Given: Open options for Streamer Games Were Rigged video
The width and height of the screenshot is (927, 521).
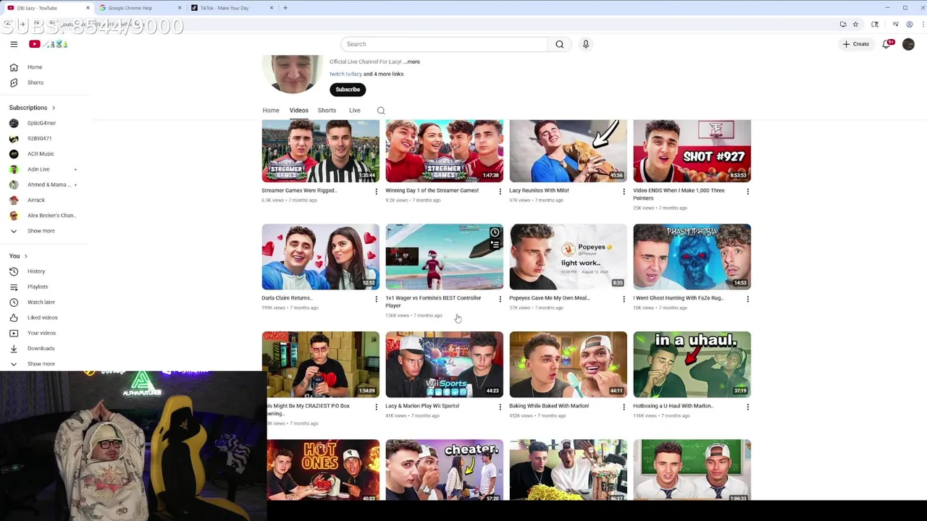Looking at the screenshot, I should [x=376, y=191].
